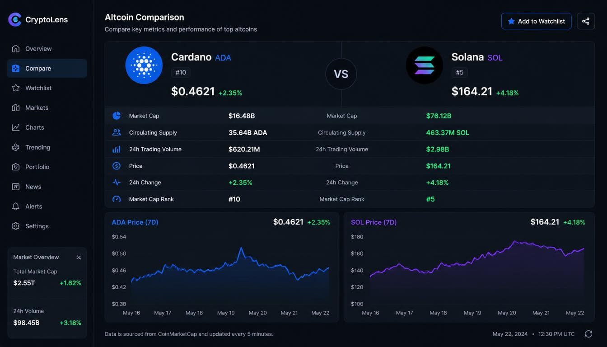Click the Watchlist star icon in sidebar

(16, 88)
